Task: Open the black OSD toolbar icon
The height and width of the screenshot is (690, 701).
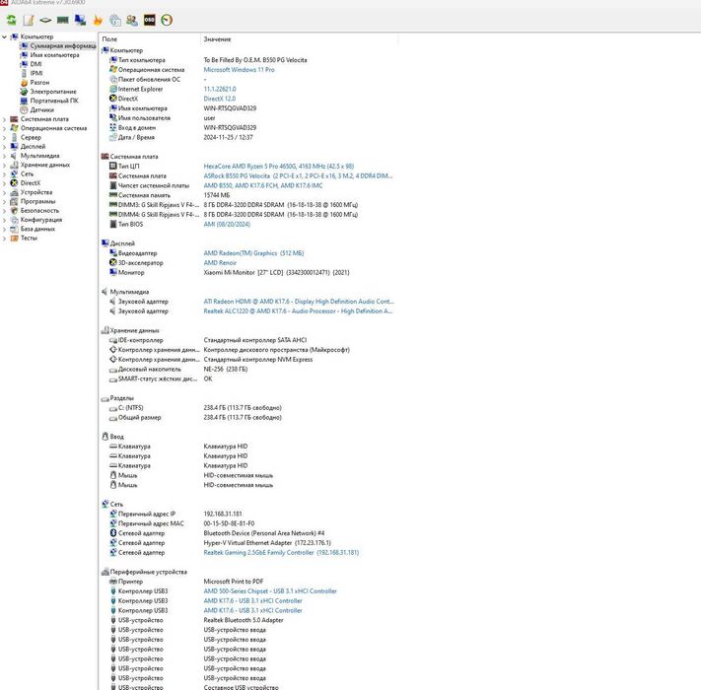Action: [149, 20]
